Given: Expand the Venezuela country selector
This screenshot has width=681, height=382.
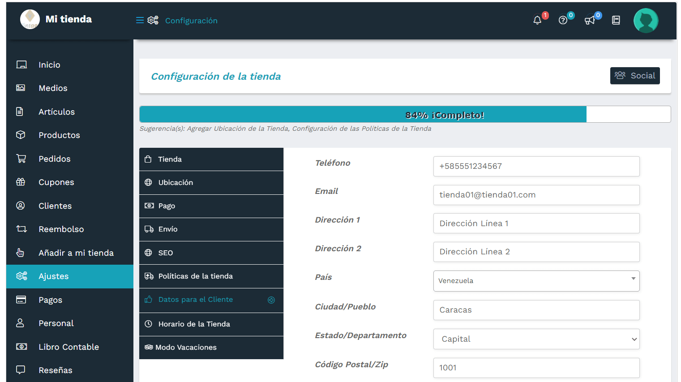Looking at the screenshot, I should coord(536,281).
